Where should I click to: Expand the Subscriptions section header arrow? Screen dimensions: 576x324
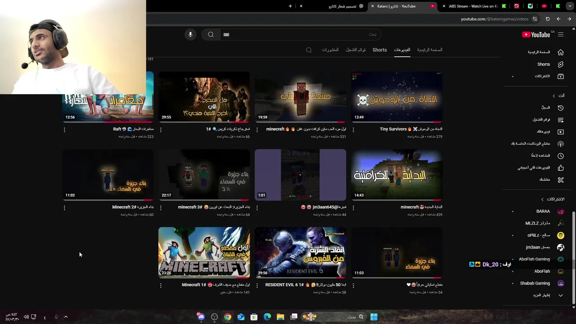click(542, 199)
